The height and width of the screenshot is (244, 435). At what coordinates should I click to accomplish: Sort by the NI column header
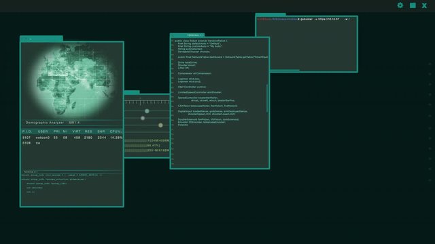tap(65, 131)
